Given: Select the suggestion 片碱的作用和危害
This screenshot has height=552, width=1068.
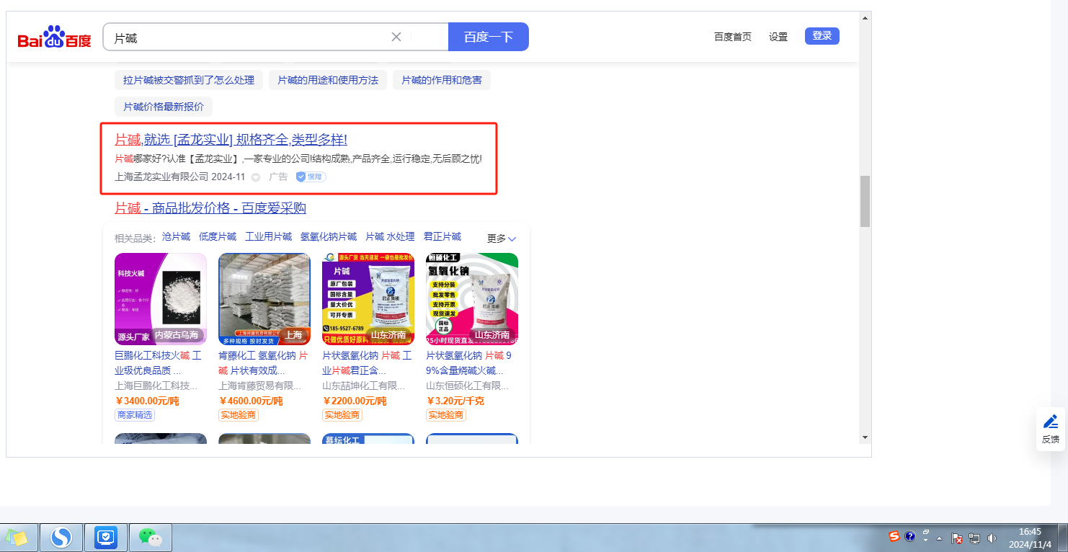Looking at the screenshot, I should (442, 80).
